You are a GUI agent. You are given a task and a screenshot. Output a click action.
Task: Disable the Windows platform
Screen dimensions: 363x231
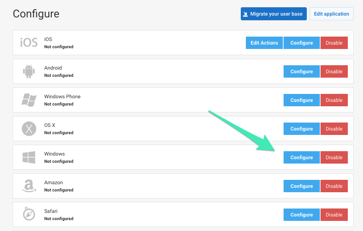pyautogui.click(x=334, y=157)
